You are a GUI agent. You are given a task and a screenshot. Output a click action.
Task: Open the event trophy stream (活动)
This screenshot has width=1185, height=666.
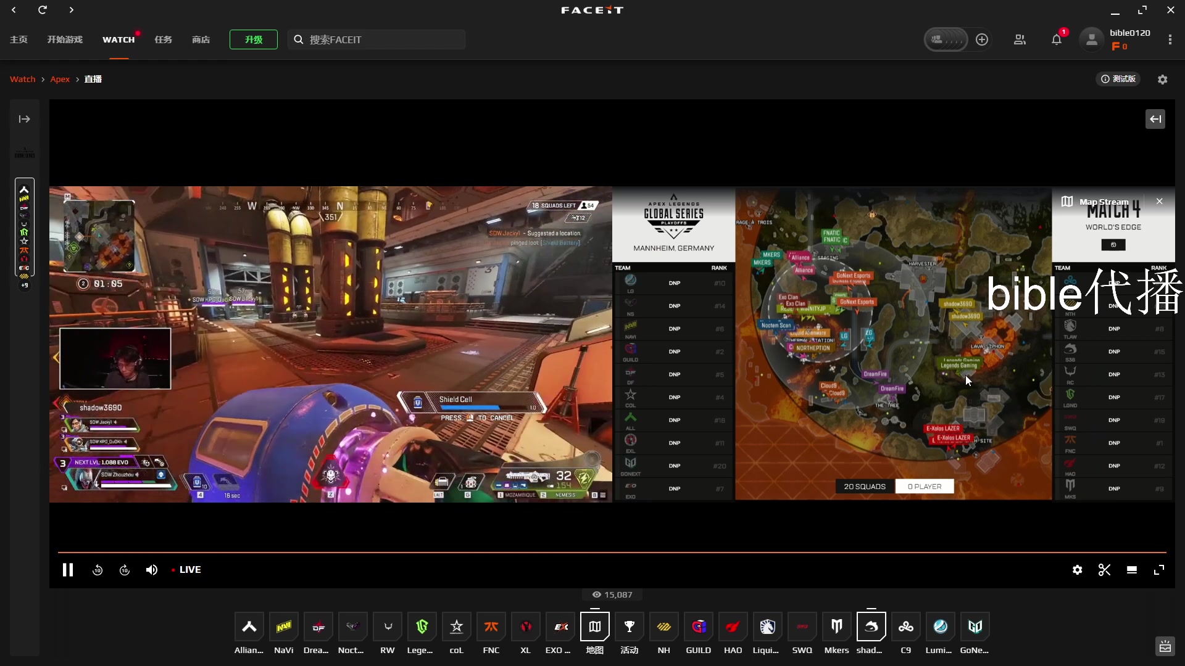(630, 627)
